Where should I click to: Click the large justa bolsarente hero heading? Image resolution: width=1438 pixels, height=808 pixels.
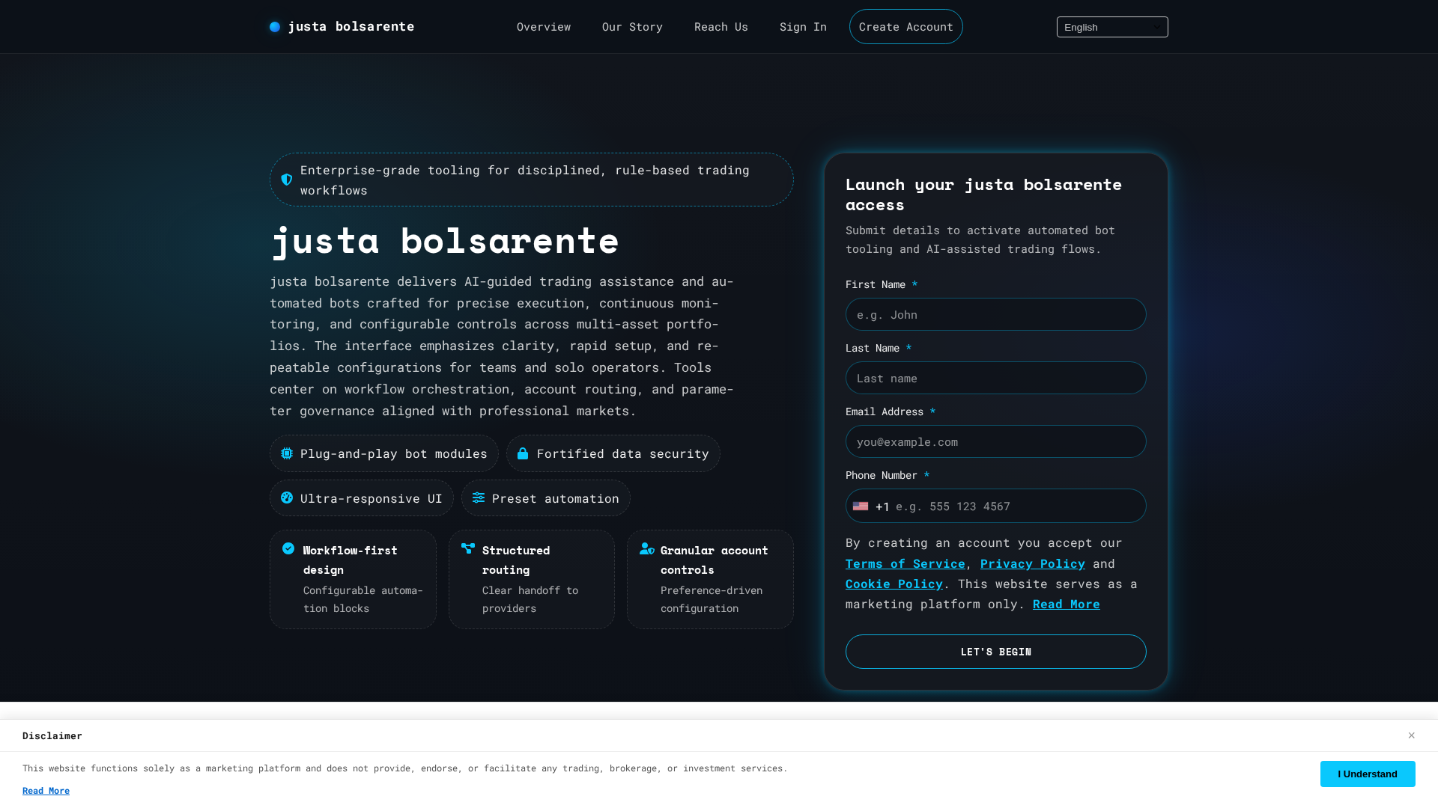tap(445, 241)
